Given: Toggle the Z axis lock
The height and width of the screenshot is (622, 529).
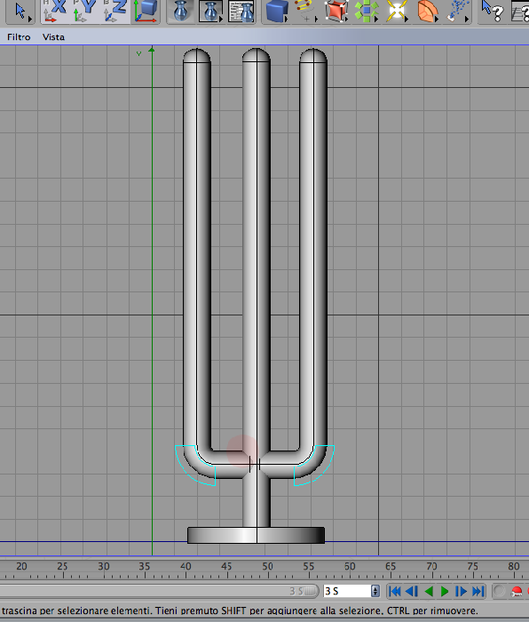Looking at the screenshot, I should click(115, 11).
